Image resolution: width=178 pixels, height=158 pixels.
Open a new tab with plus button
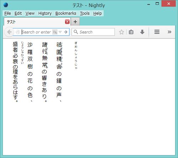[75, 22]
